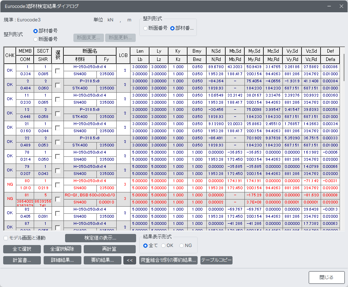Click the vertical scrollbar of the table
This screenshot has width=348, height=287.
(344, 68)
